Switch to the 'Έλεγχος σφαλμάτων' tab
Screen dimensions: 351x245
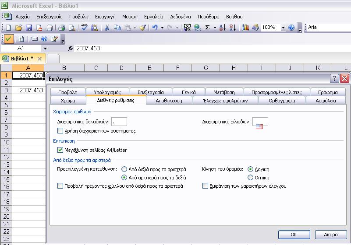225,101
